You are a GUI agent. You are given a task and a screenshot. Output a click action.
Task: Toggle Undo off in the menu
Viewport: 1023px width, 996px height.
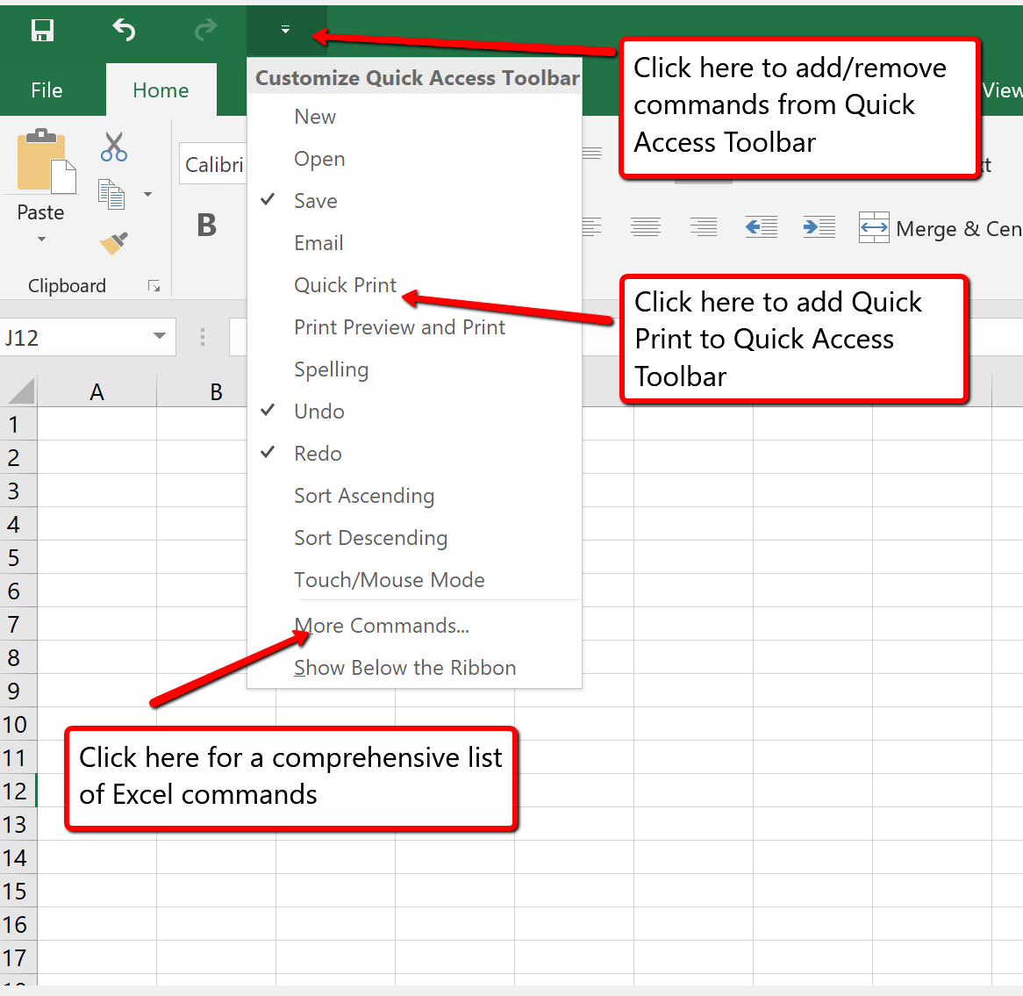317,411
